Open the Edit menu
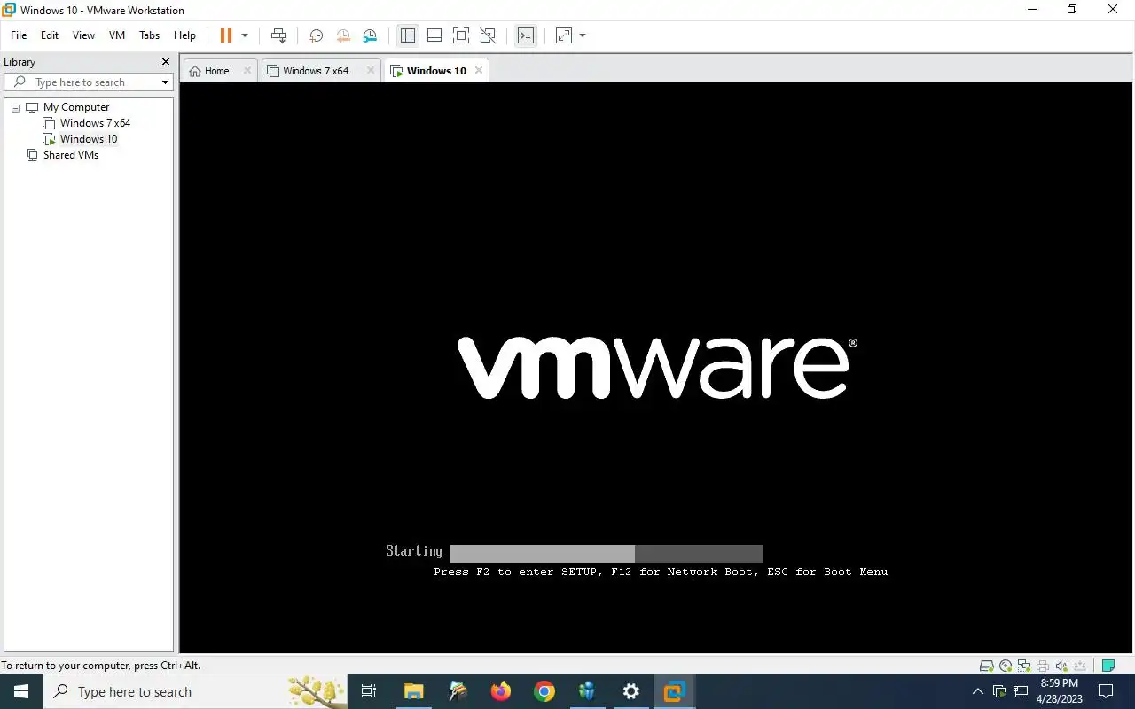 point(50,35)
